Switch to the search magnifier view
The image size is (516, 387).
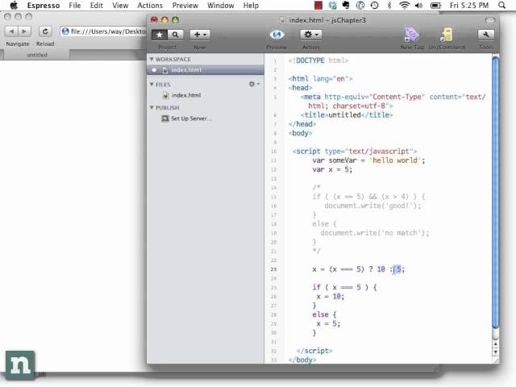click(175, 35)
